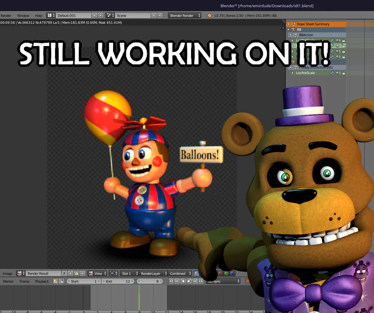Click the current frame field showing 8
The image size is (374, 313).
tap(150, 281)
